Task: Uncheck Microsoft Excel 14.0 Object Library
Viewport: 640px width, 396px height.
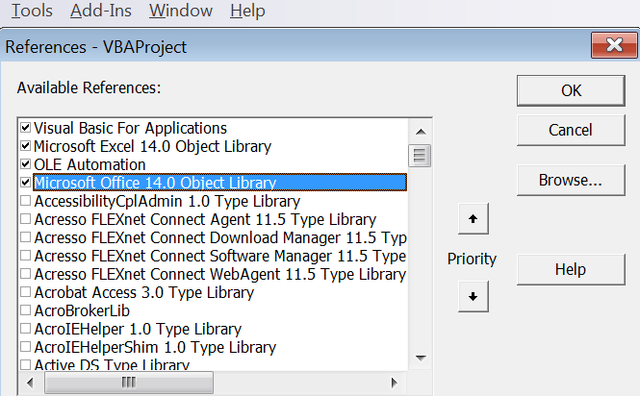Action: tap(25, 145)
